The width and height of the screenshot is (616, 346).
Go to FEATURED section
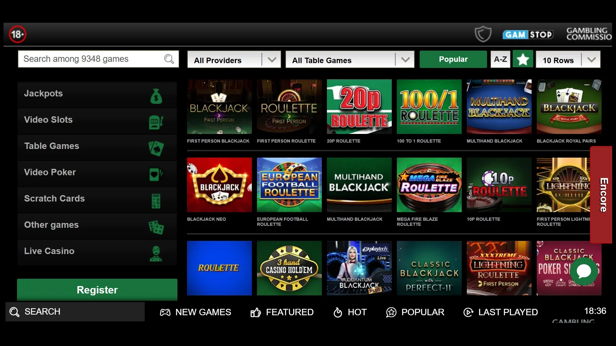click(282, 312)
